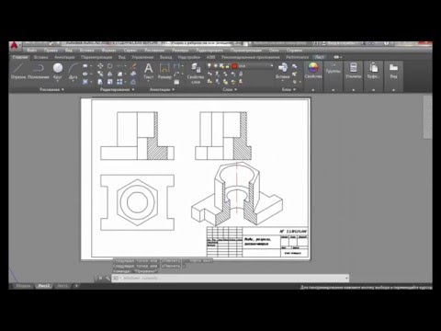The height and width of the screenshot is (331, 441).
Task: Switch to the Аннотации ribbon tab
Action: point(64,57)
